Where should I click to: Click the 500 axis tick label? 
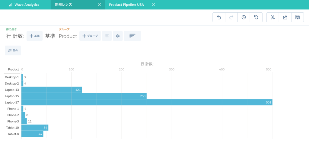pos(269,70)
